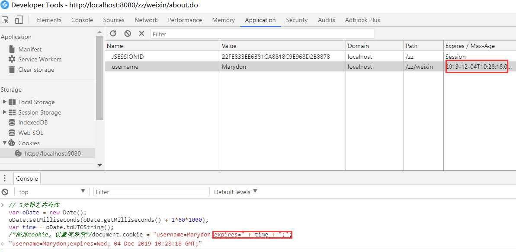Switch to the Sources tab
Screen dimensions: 516x252
pyautogui.click(x=113, y=20)
